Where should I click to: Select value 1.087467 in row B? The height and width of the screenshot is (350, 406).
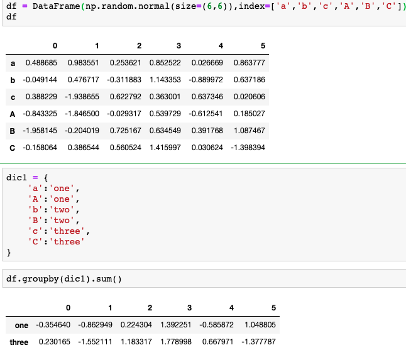pyautogui.click(x=250, y=131)
